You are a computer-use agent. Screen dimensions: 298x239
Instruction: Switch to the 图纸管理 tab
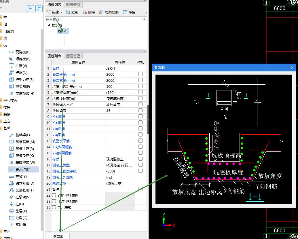tap(73, 5)
